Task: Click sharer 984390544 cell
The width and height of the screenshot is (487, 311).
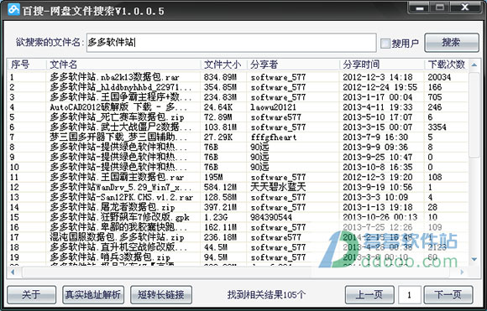Action: tap(271, 217)
